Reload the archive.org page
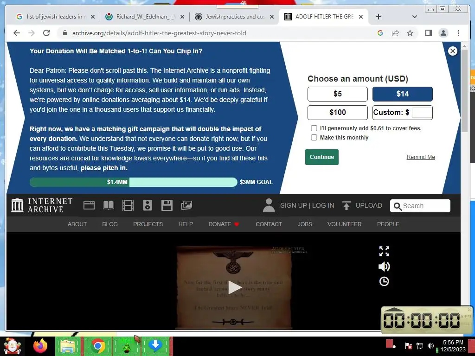Image resolution: width=475 pixels, height=356 pixels. pyautogui.click(x=46, y=33)
